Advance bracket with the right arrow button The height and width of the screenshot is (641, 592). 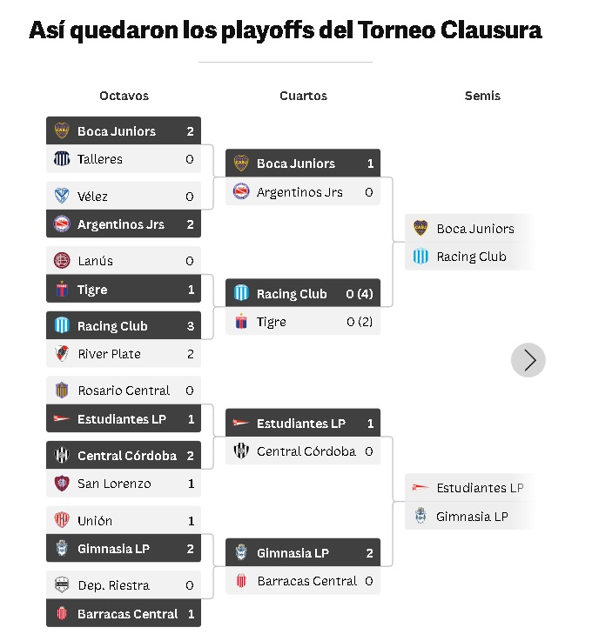coord(528,359)
